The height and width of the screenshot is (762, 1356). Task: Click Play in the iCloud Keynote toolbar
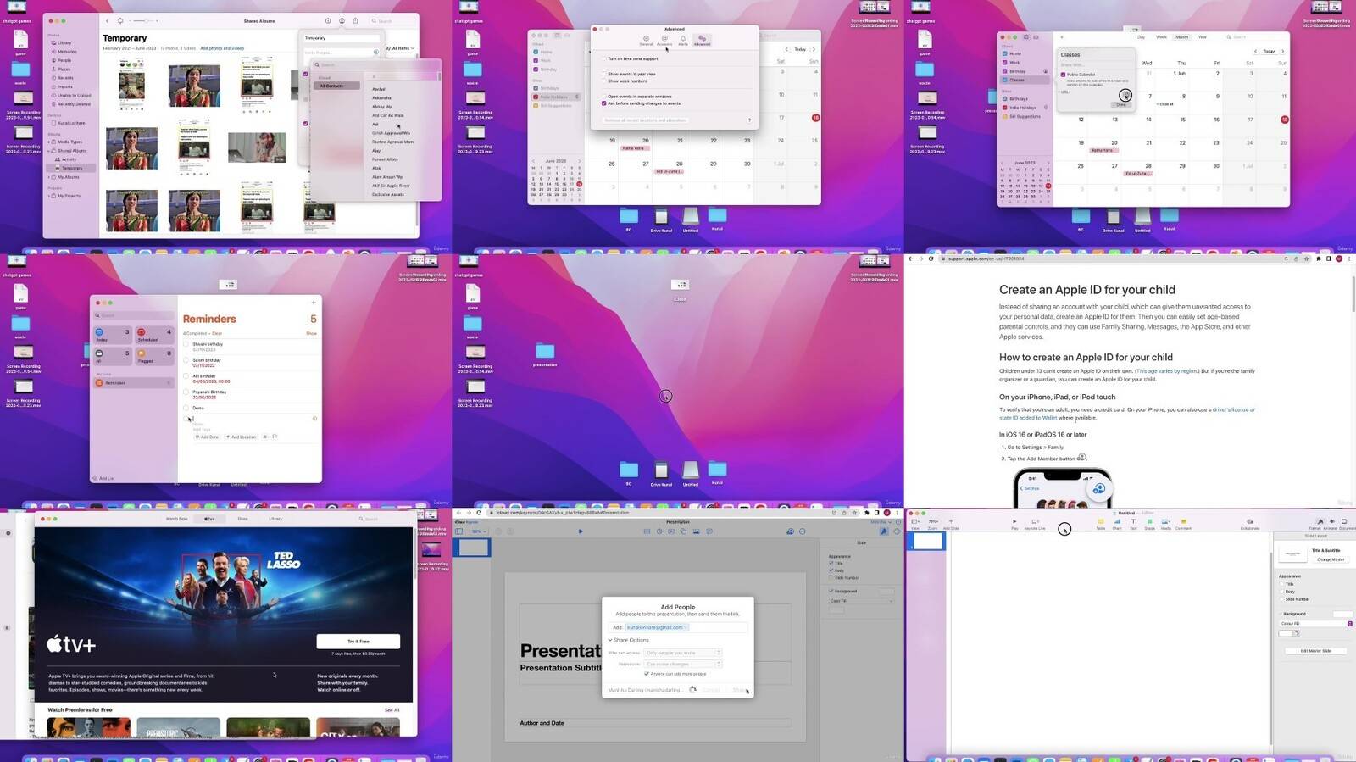coord(581,531)
